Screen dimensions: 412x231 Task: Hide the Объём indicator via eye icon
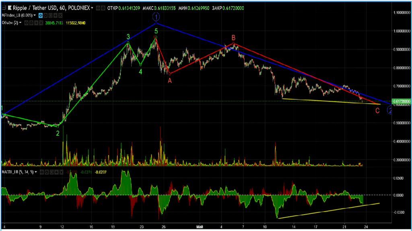pos(27,23)
